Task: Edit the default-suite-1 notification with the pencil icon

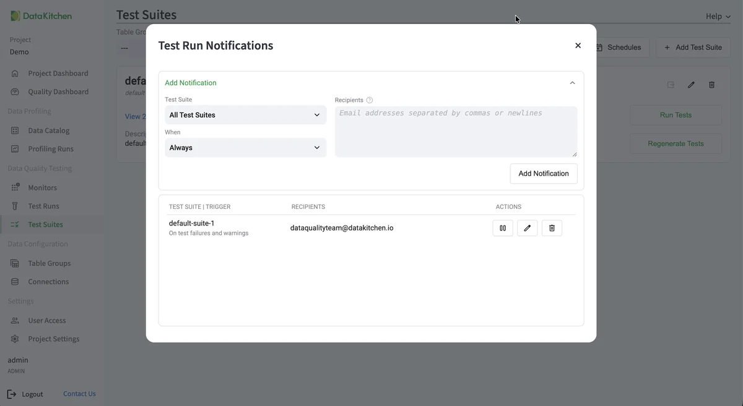Action: pos(527,227)
